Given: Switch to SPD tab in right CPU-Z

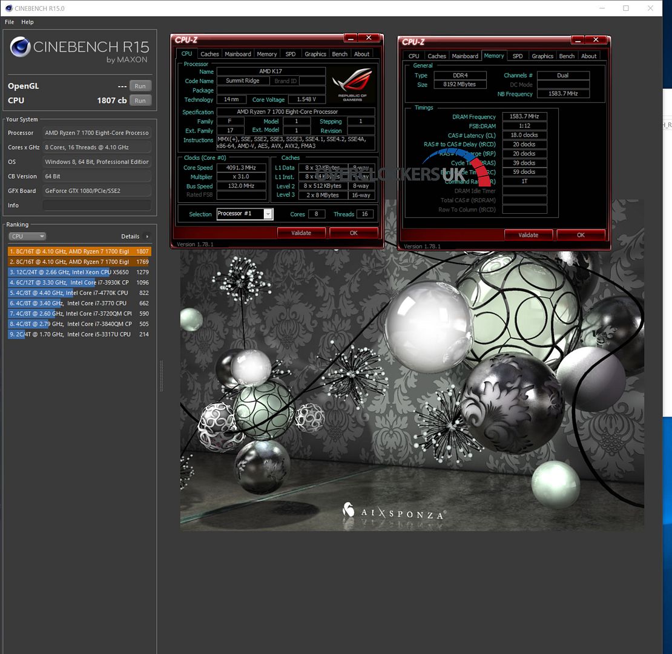Looking at the screenshot, I should (518, 56).
